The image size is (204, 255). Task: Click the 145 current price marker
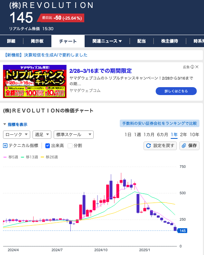[182, 230]
